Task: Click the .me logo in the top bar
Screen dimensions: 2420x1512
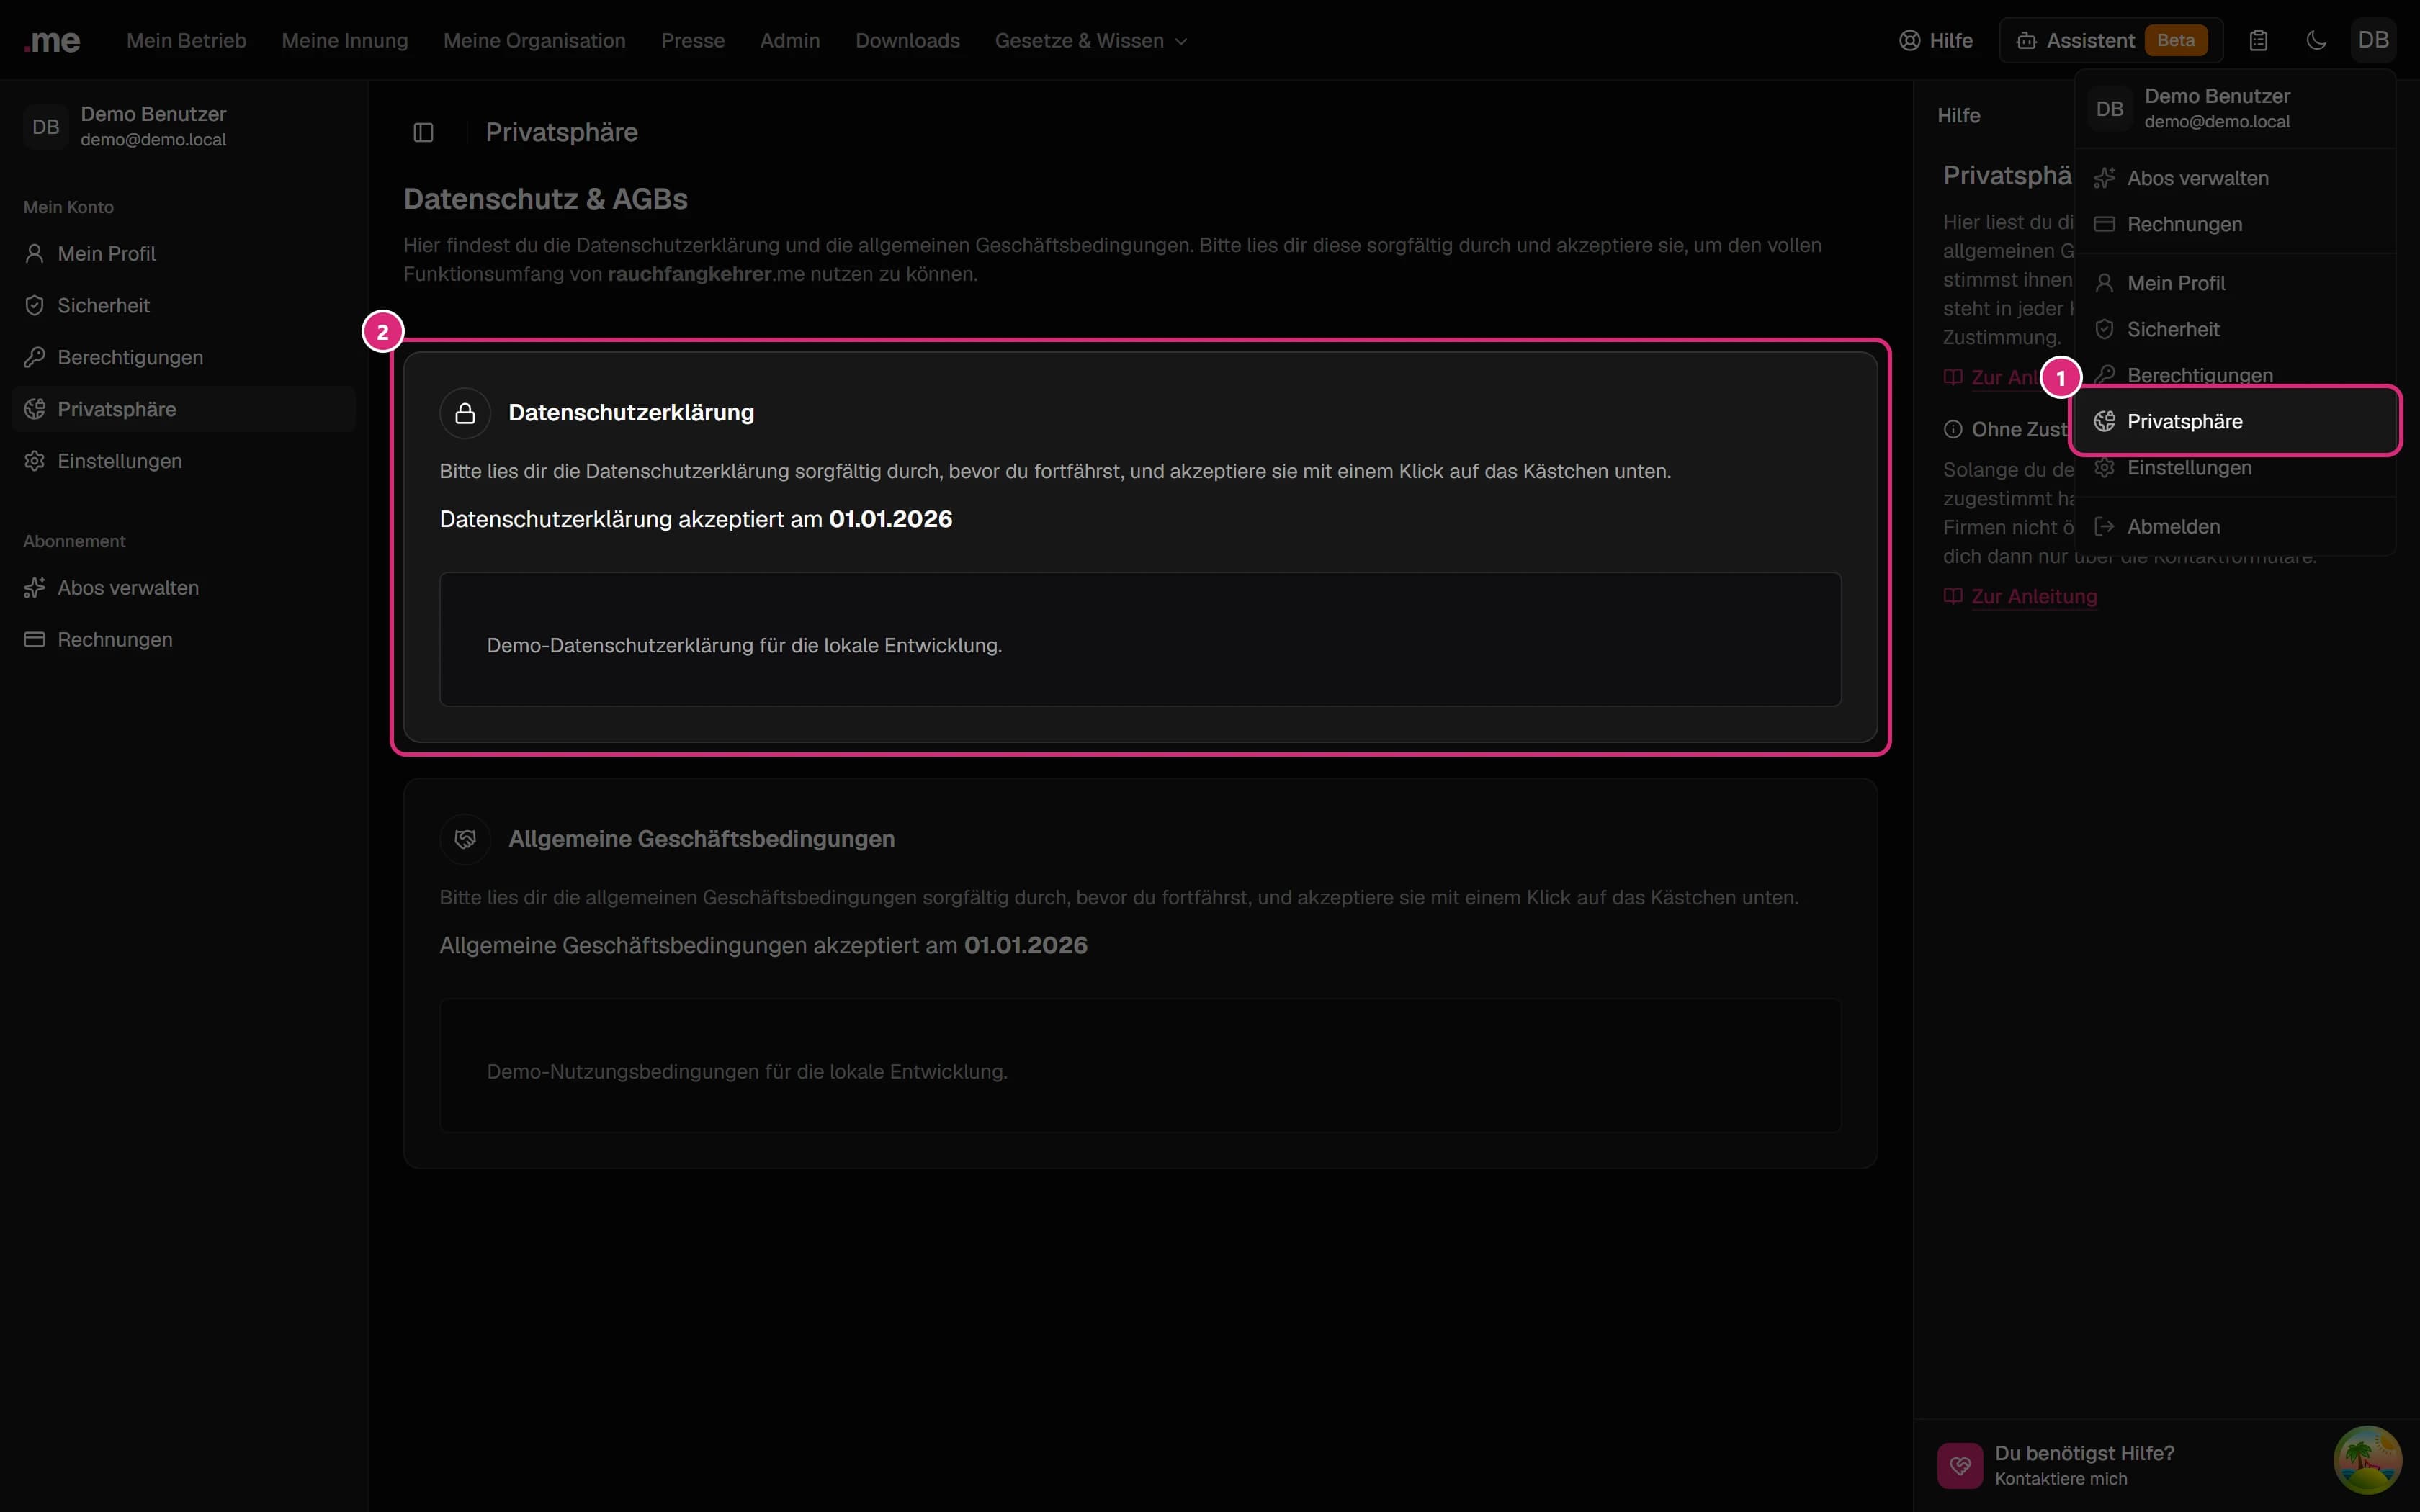Action: 52,41
